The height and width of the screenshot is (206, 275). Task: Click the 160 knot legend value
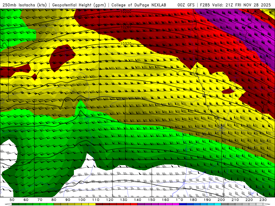pos(166,200)
